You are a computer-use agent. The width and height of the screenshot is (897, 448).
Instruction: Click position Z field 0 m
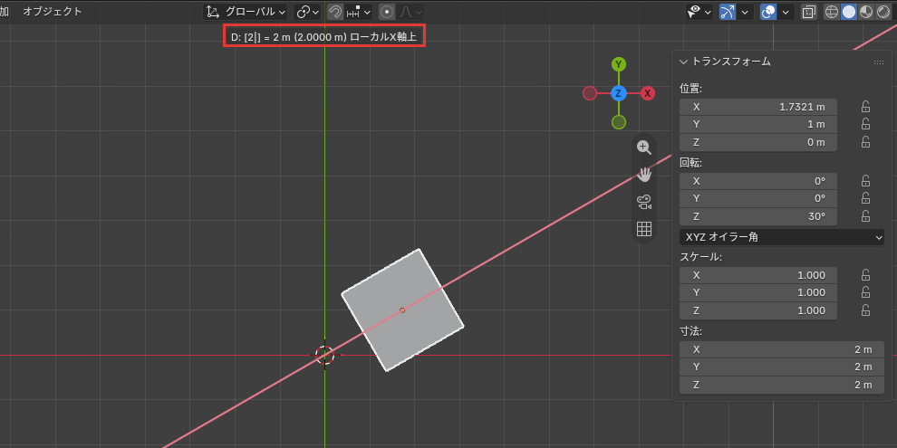758,142
